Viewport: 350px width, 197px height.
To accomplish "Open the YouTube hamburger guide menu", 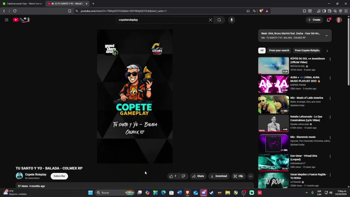I will (7, 20).
